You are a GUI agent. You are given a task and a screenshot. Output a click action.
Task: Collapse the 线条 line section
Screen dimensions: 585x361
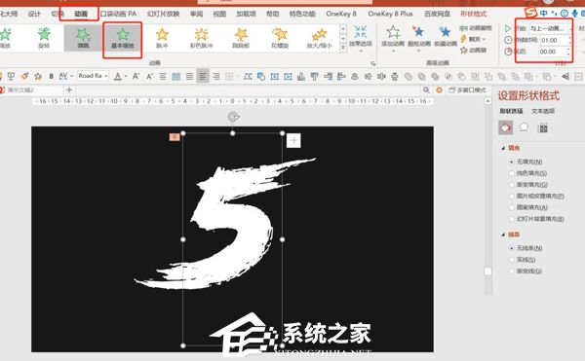[503, 235]
